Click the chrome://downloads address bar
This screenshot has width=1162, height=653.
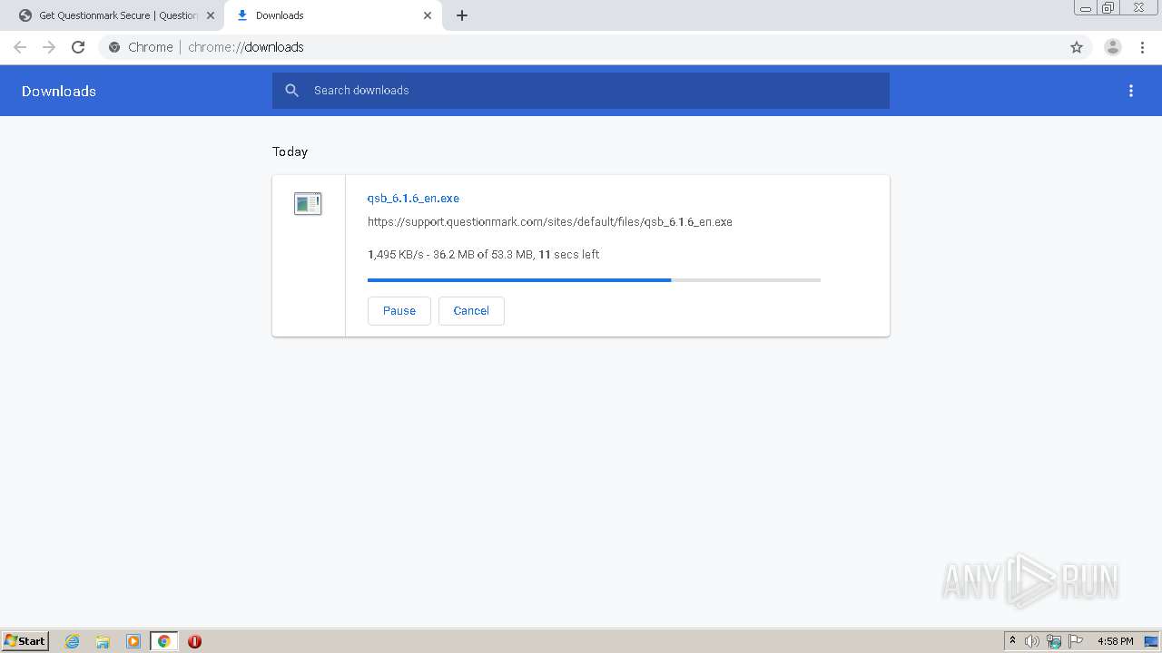click(x=581, y=47)
